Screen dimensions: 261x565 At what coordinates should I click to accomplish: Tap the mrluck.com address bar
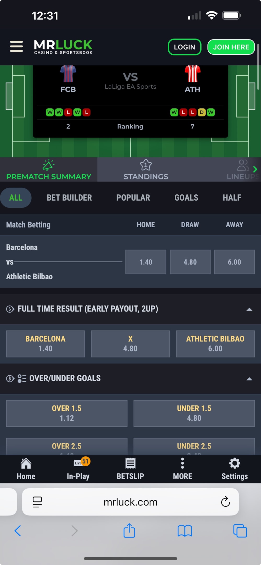point(130,502)
